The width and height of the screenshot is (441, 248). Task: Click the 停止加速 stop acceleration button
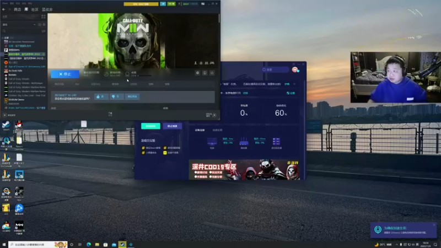click(172, 126)
